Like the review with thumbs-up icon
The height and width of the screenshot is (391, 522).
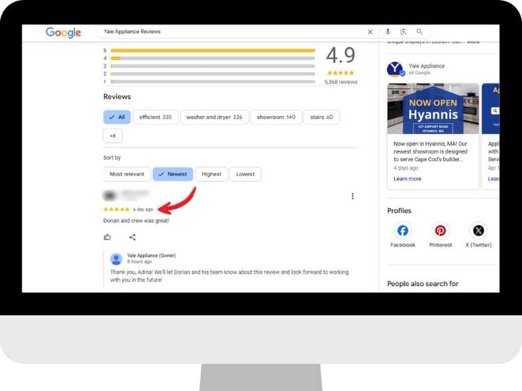108,237
